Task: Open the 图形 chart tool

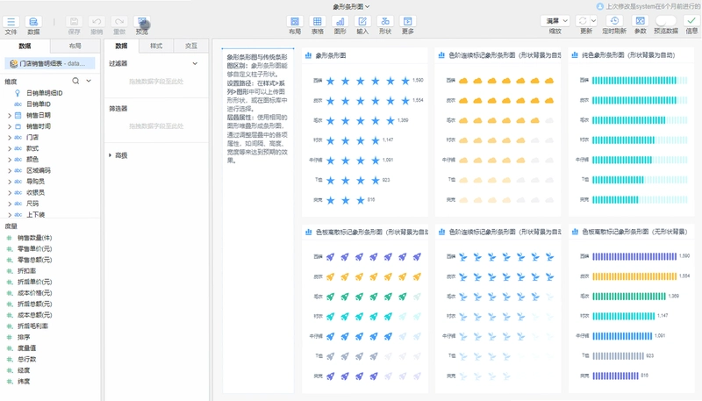Action: click(x=340, y=21)
